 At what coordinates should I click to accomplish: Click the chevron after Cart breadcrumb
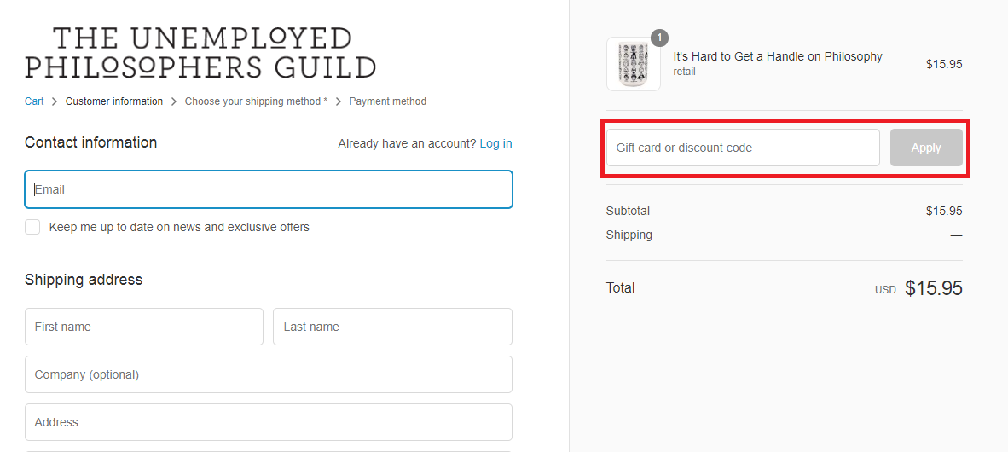pyautogui.click(x=55, y=101)
